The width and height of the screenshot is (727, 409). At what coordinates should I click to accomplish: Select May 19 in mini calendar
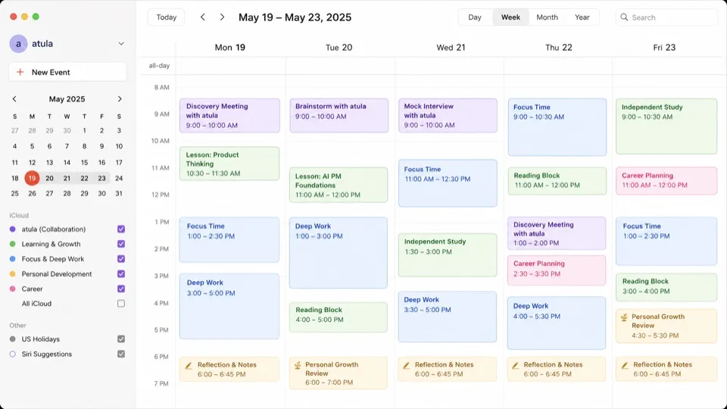coord(32,178)
